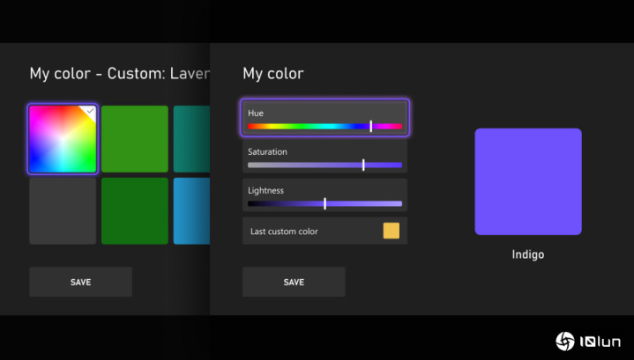
Task: Select the dark gray color swatch
Action: 62,211
